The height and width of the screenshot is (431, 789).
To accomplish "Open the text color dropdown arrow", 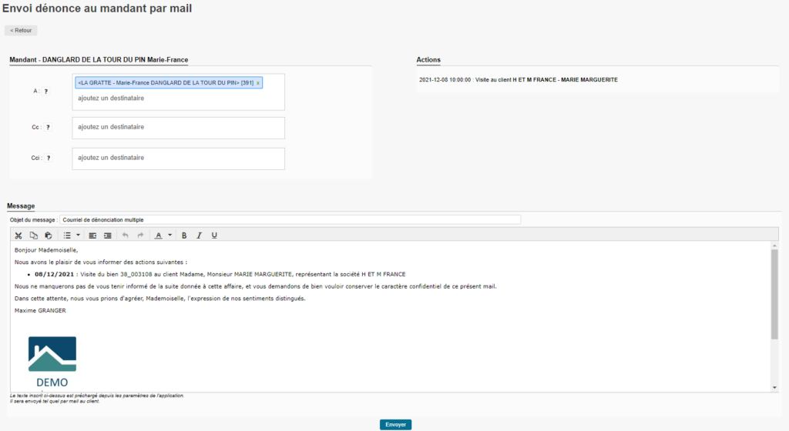I will (169, 236).
